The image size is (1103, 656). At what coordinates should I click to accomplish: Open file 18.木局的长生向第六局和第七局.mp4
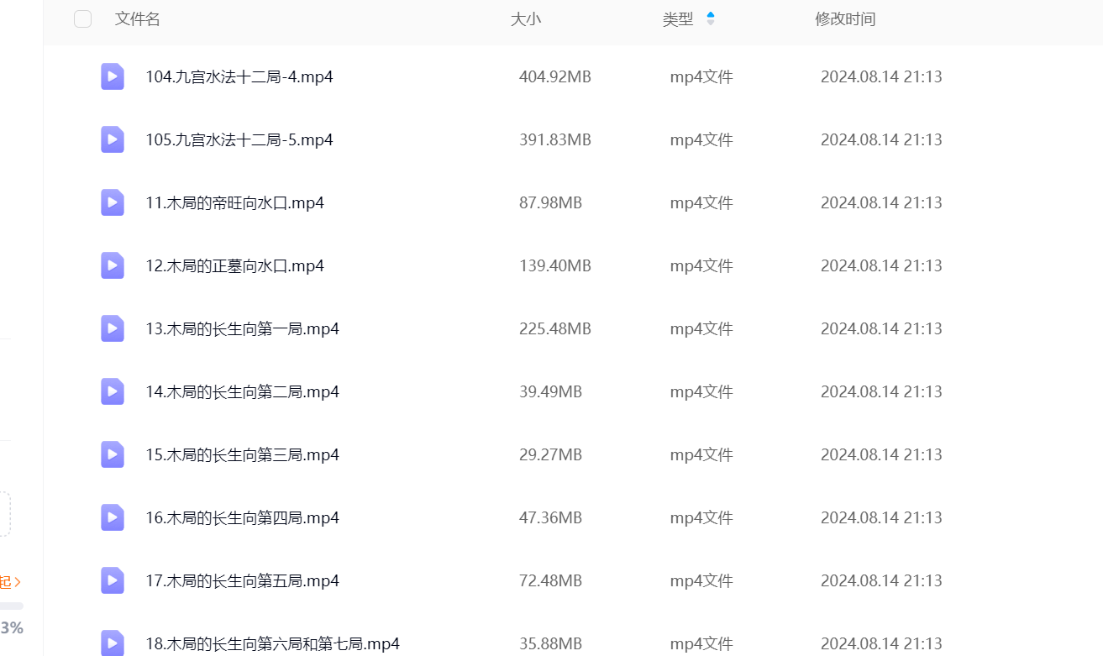(272, 643)
